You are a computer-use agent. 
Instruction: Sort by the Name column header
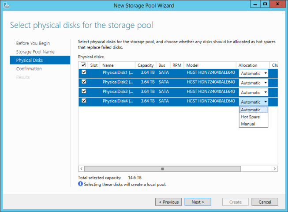click(118, 65)
